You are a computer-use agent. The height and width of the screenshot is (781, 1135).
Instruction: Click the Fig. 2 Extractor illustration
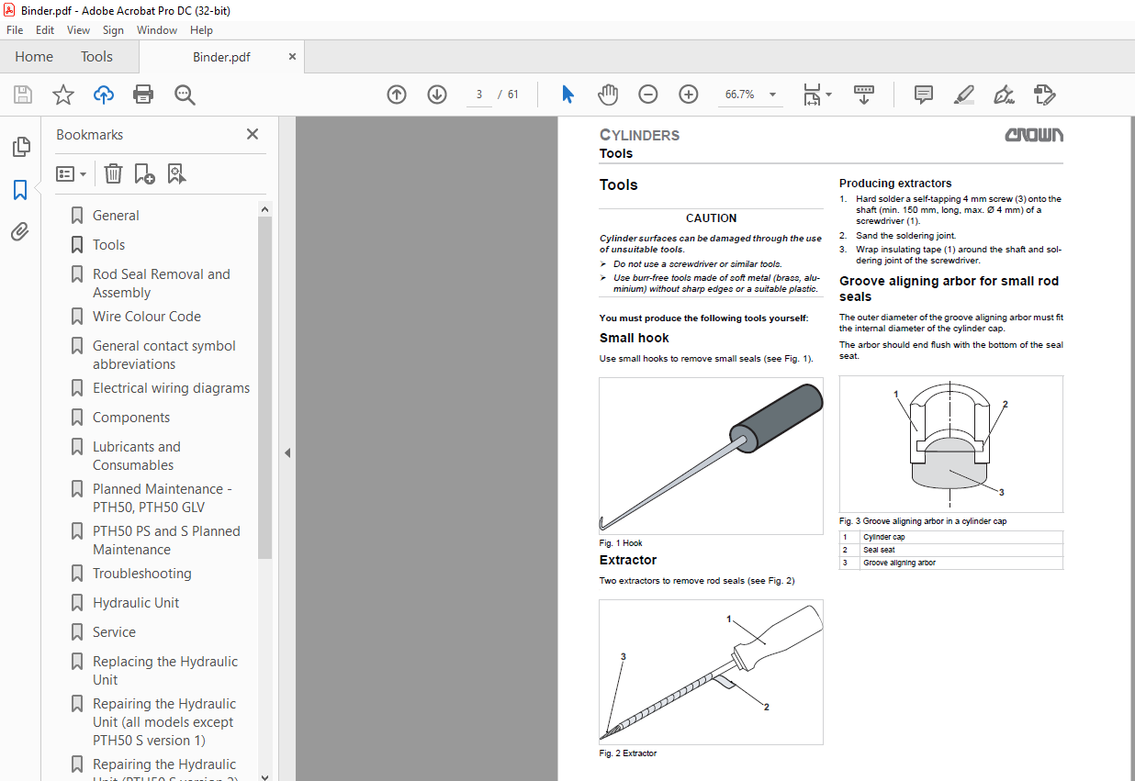click(x=711, y=673)
